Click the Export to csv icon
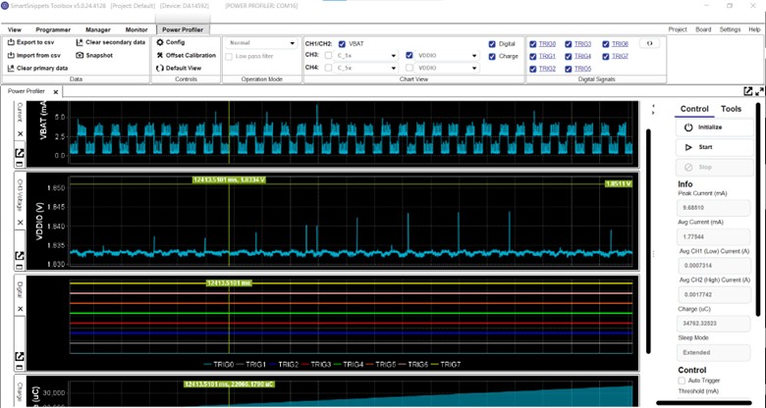Image resolution: width=766 pixels, height=408 pixels. click(11, 42)
